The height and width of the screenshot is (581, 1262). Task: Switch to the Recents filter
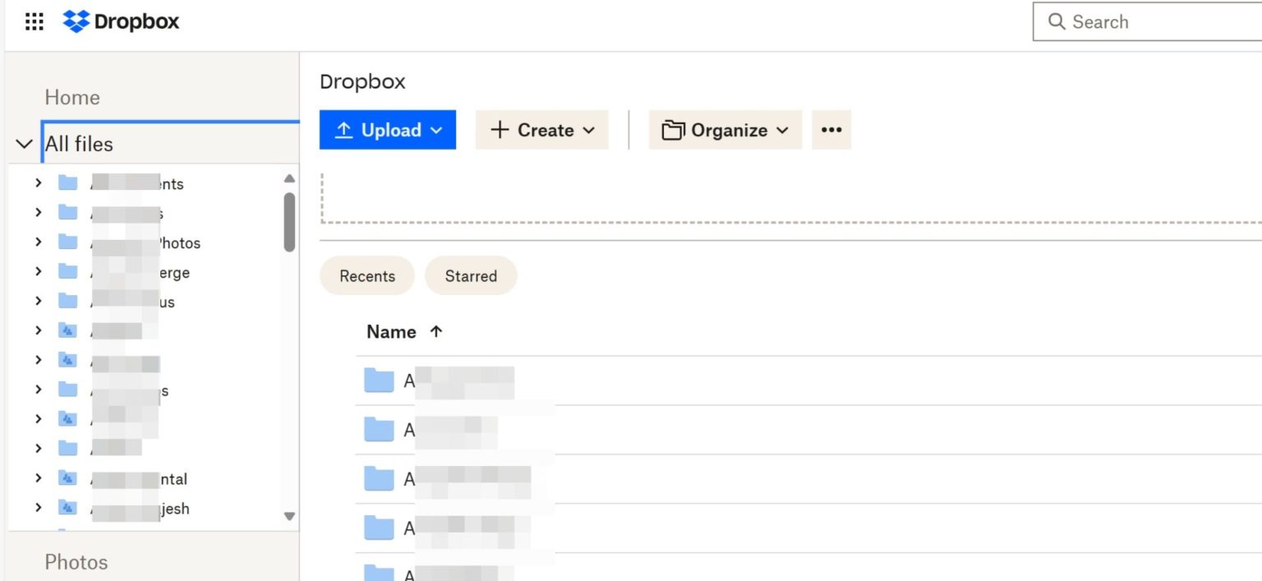367,276
